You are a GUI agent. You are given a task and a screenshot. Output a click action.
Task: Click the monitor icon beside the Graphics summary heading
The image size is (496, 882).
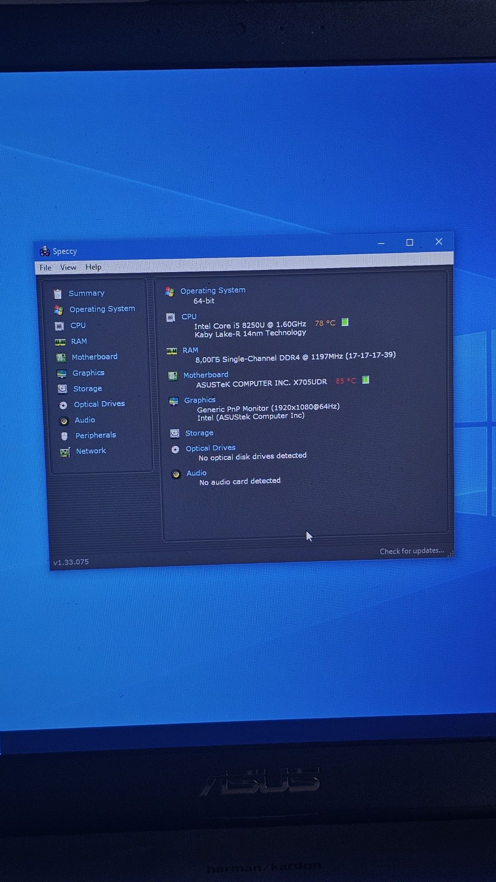174,401
